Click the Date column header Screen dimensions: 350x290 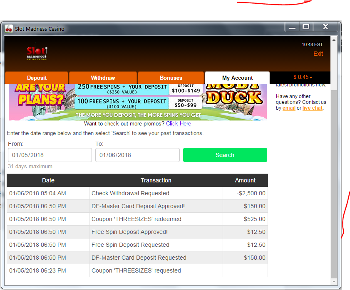click(48, 180)
